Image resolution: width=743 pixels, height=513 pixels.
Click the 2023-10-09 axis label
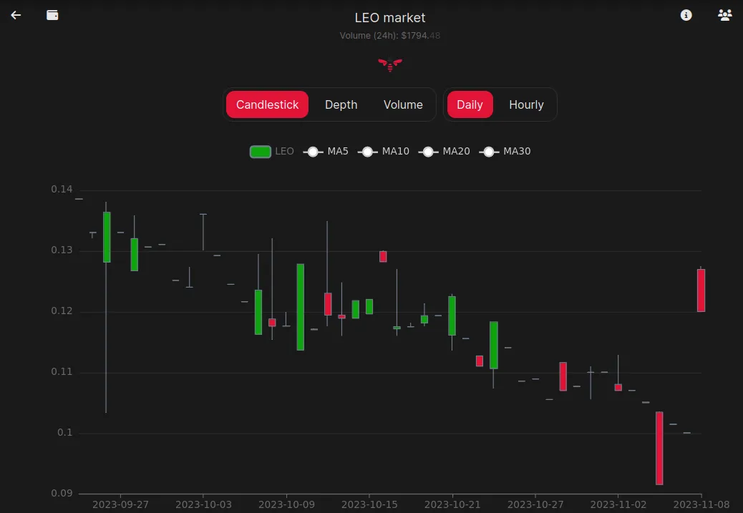(x=286, y=504)
